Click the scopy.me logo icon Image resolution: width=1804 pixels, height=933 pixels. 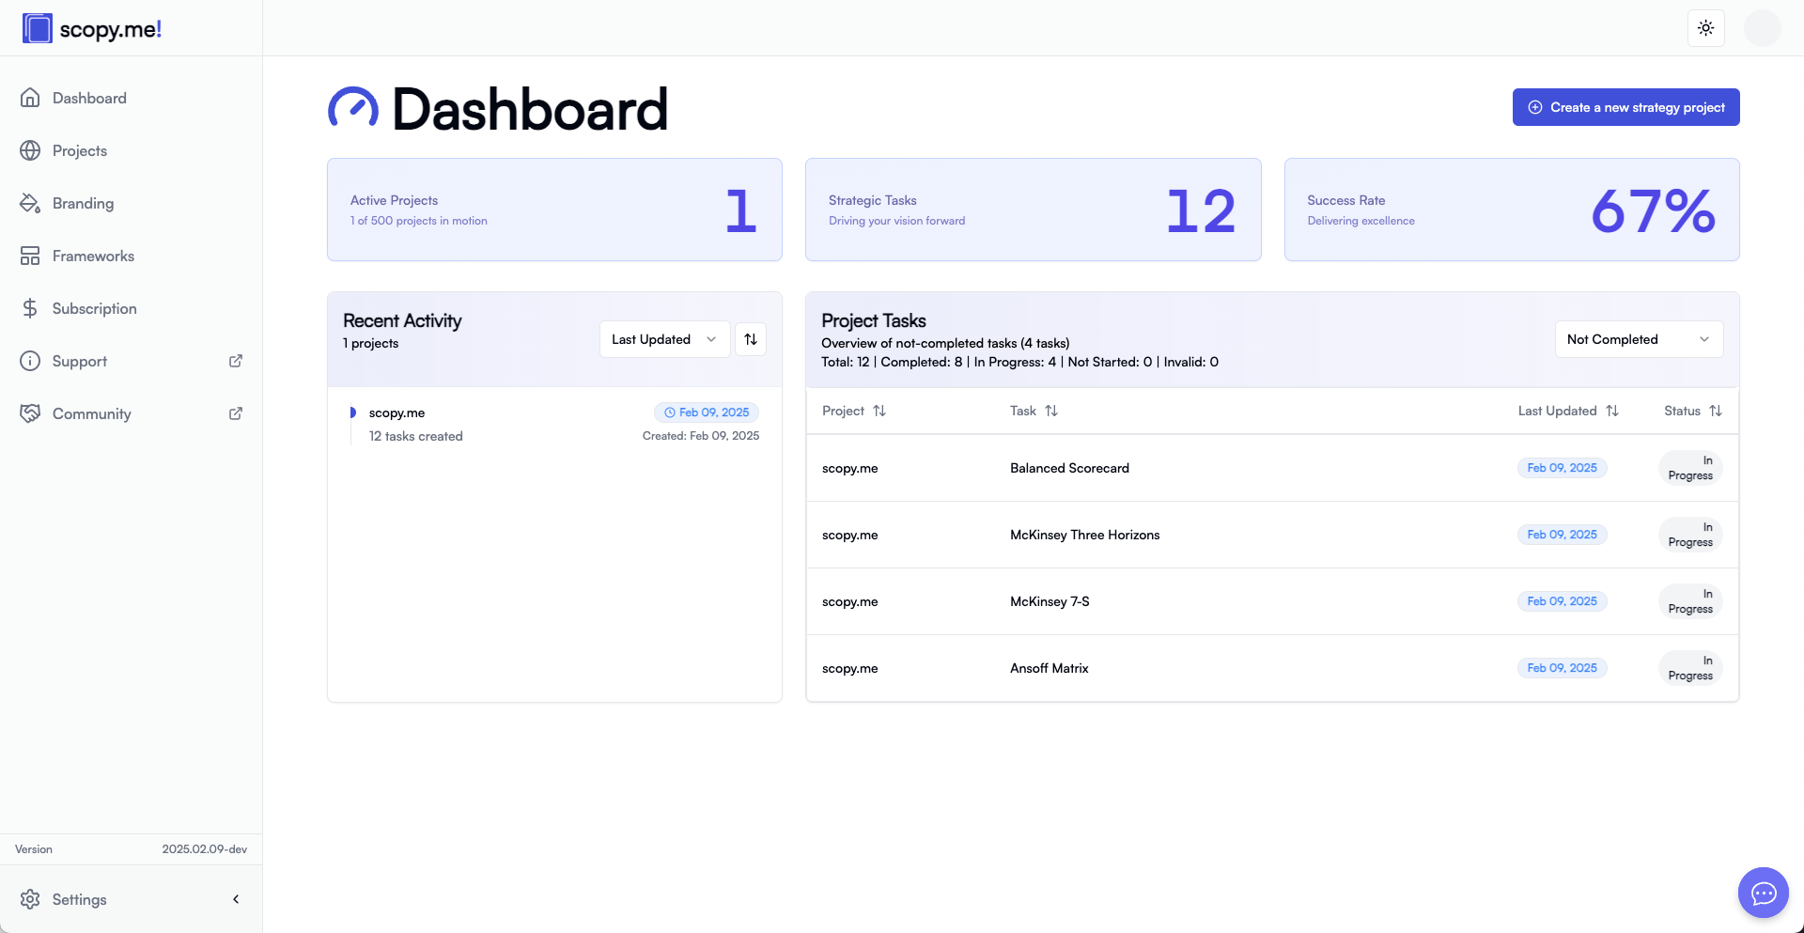tap(38, 28)
